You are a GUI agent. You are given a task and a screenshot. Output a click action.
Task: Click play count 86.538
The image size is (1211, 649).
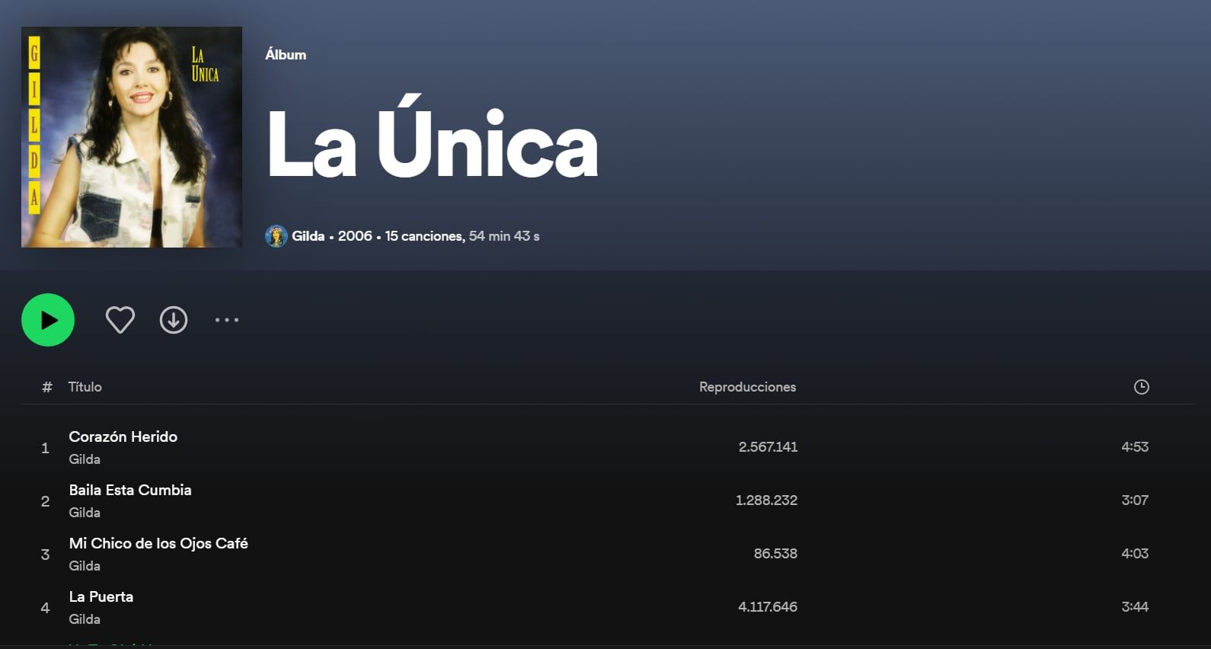[775, 554]
